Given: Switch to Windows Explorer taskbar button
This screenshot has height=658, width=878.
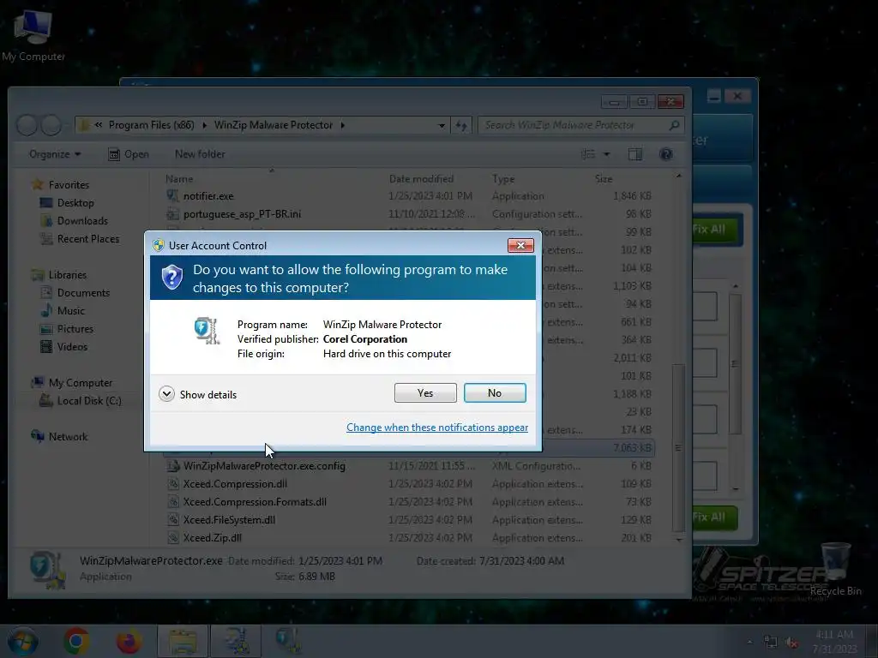Looking at the screenshot, I should [x=183, y=641].
